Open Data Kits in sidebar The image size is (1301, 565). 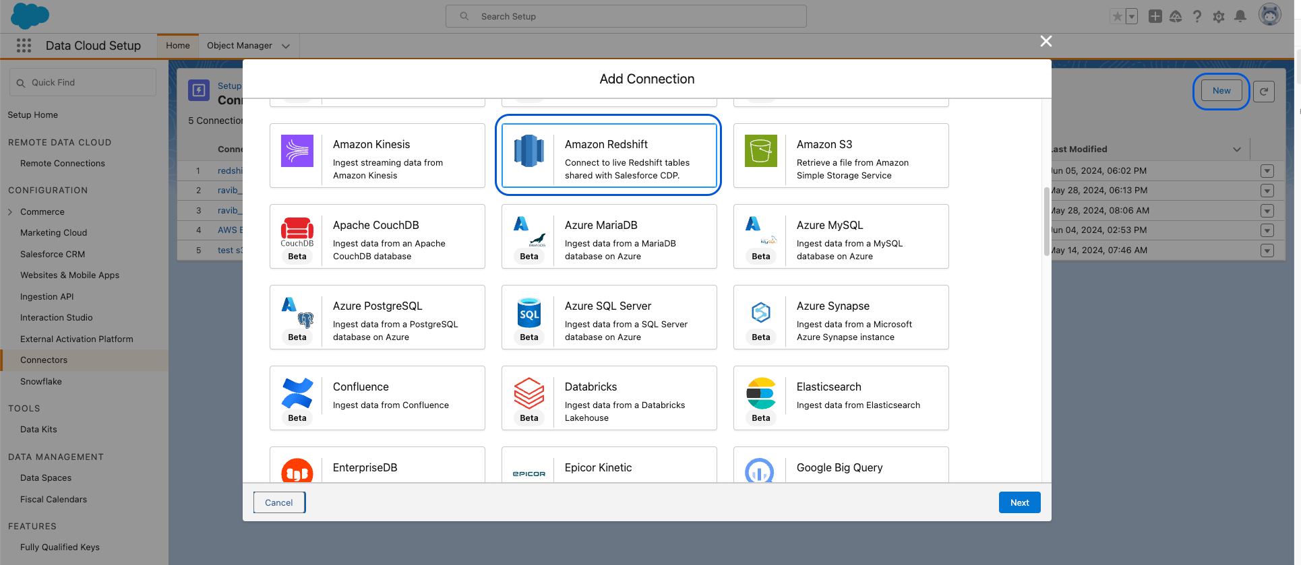click(39, 430)
